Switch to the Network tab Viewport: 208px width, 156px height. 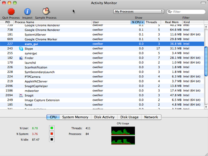click(x=151, y=117)
